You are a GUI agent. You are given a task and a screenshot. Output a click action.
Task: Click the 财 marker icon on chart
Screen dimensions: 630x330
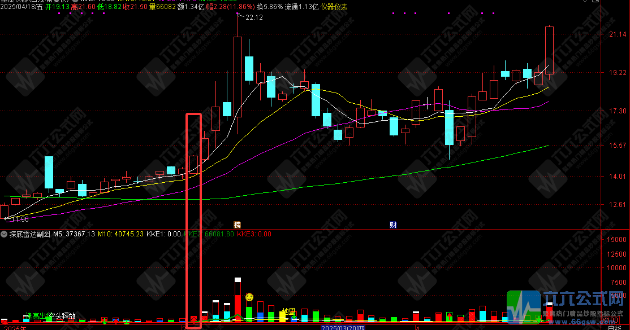(393, 225)
